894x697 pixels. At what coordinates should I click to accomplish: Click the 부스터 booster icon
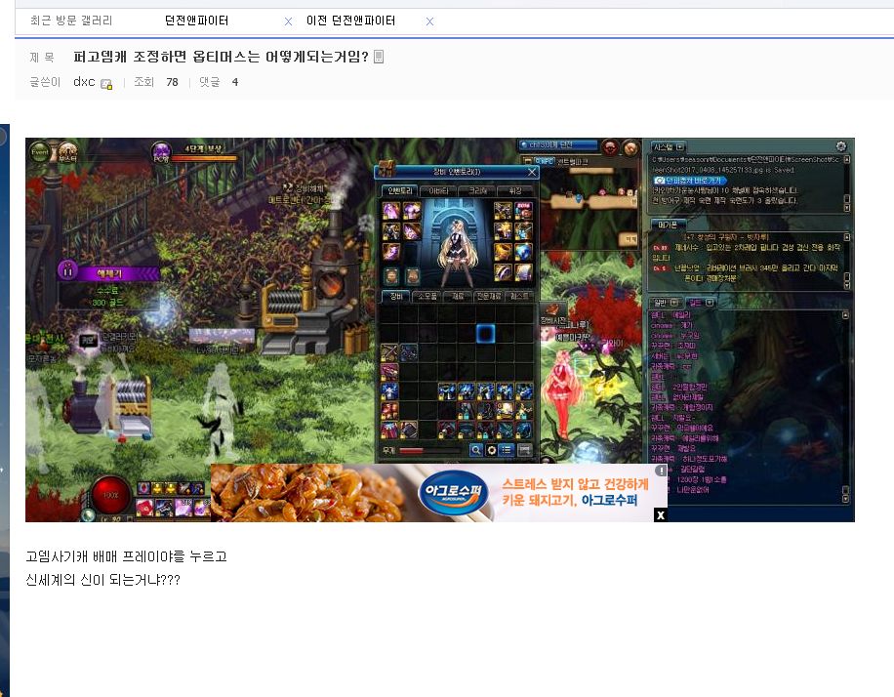coord(66,152)
